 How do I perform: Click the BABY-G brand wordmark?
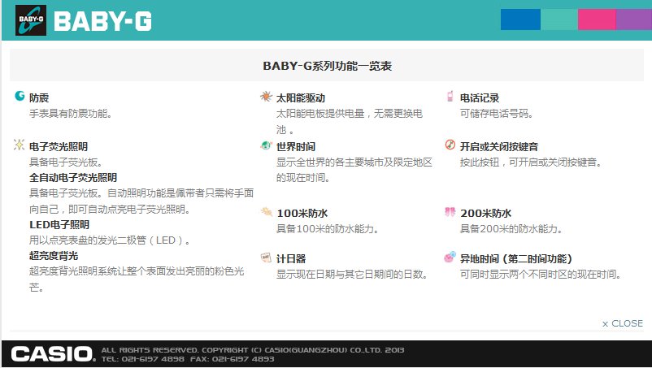[x=102, y=21]
